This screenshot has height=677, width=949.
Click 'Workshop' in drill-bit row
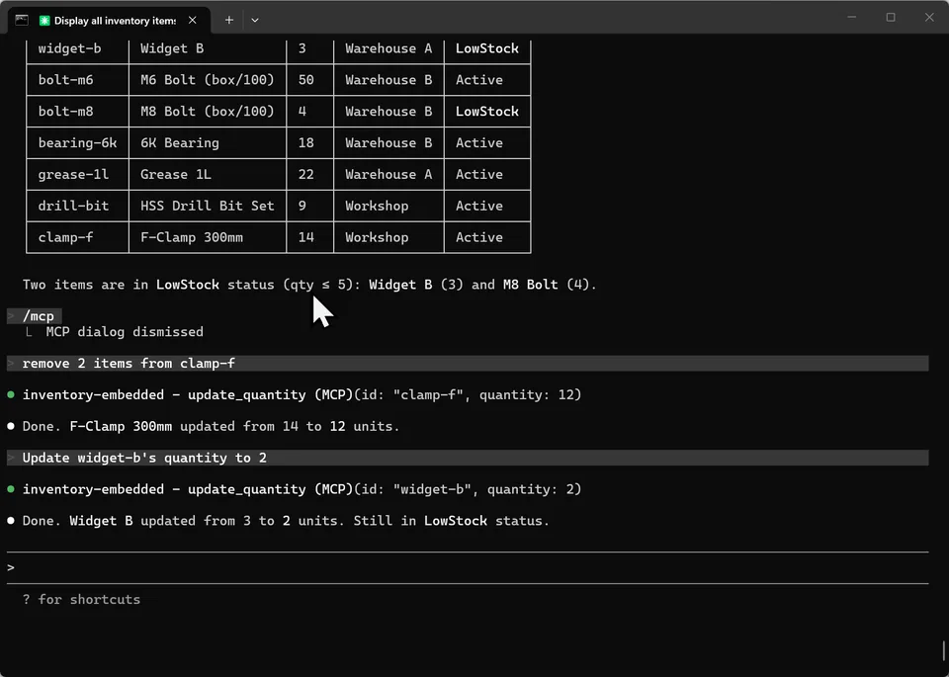click(377, 206)
